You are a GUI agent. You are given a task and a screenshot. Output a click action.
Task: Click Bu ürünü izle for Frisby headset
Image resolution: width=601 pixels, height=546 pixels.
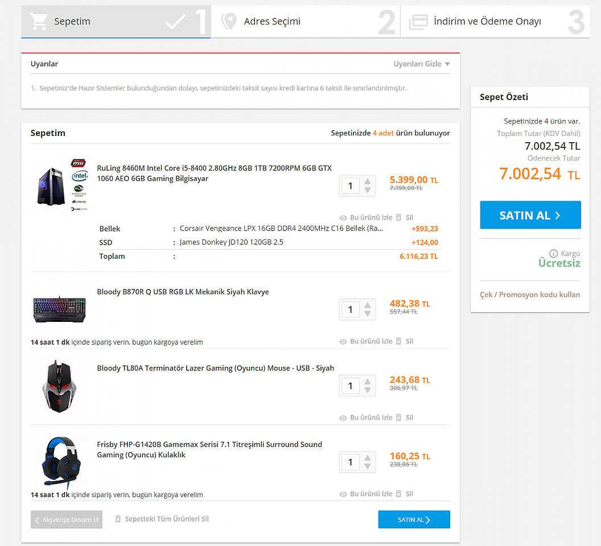371,494
